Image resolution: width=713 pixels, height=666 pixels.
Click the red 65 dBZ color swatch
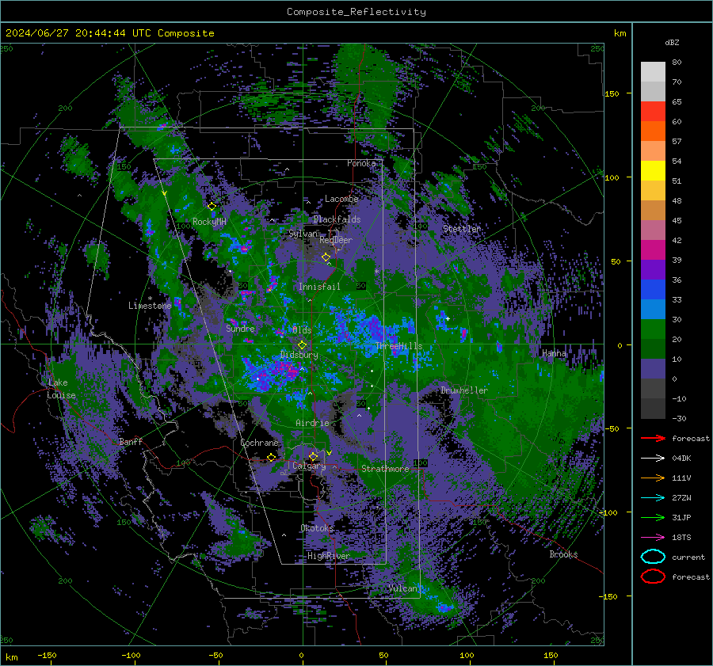653,111
